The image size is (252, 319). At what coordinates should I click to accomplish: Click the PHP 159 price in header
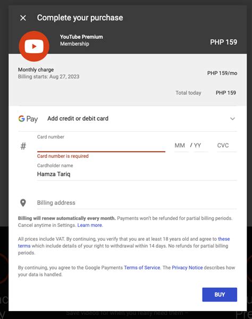click(x=223, y=43)
